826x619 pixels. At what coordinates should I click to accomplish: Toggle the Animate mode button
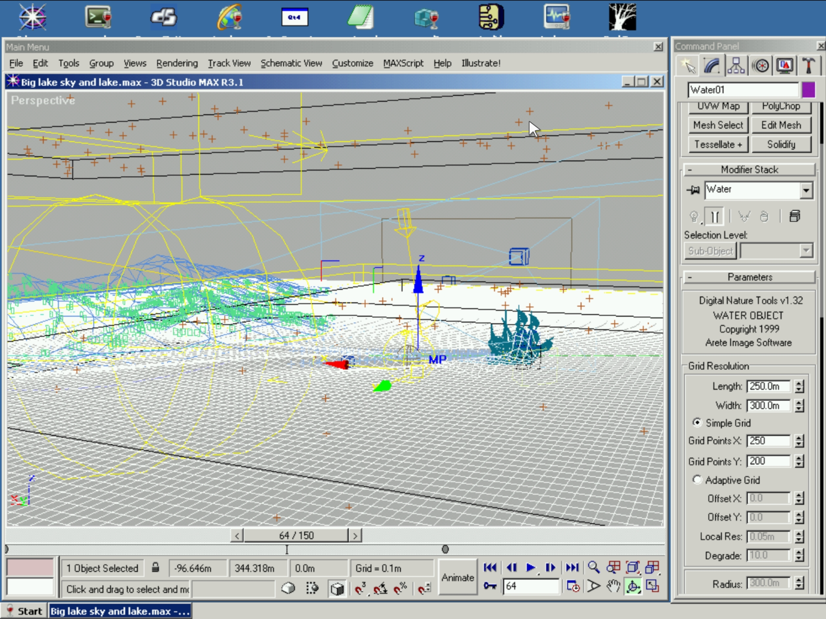coord(457,577)
